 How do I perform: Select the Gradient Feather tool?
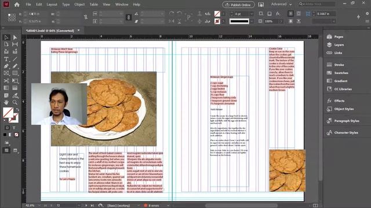coord(15,88)
